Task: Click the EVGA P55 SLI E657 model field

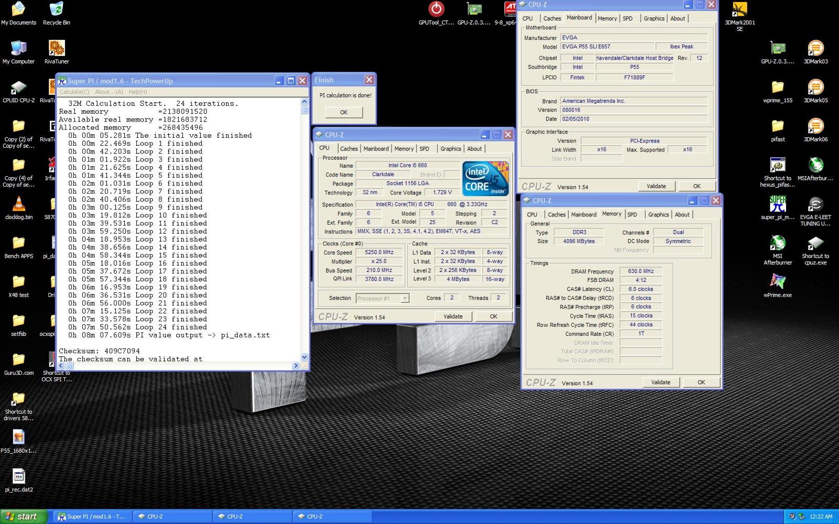Action: coord(607,47)
